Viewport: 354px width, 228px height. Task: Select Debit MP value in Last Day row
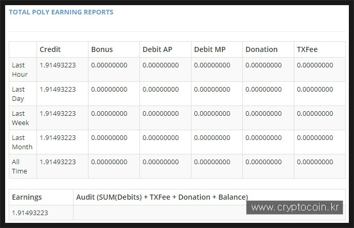coord(212,89)
